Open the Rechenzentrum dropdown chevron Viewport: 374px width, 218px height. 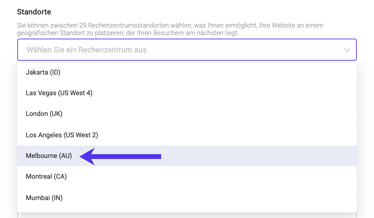[347, 50]
